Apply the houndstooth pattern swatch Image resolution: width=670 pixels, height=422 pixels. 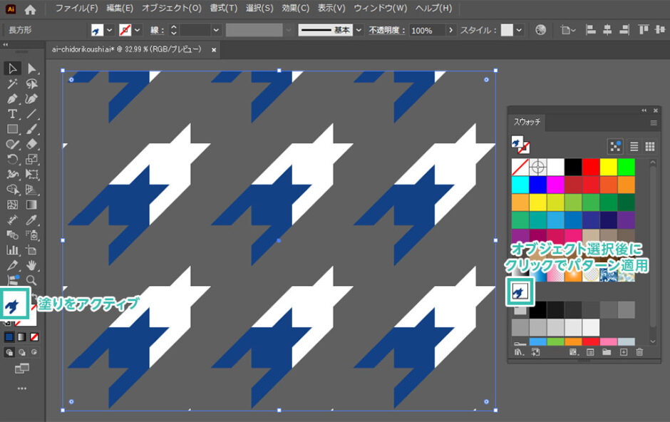[x=520, y=291]
